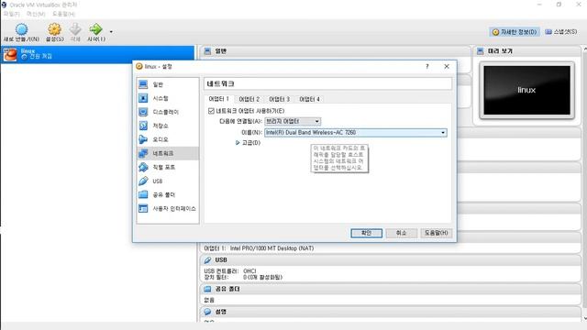
Task: Toggle Enable Network Adapter checkbox
Action: coord(211,111)
